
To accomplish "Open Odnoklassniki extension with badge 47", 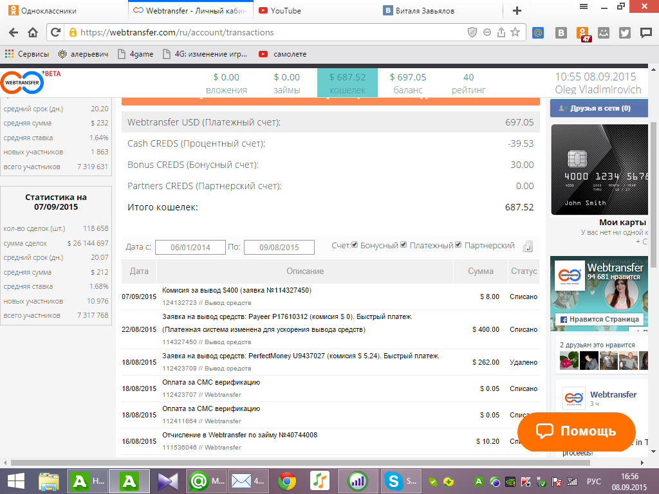I will tap(584, 34).
